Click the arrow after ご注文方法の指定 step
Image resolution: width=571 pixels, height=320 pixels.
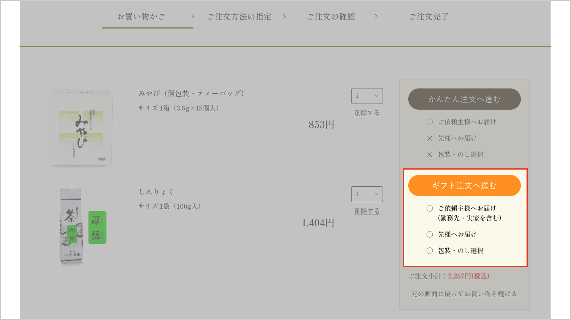[x=284, y=16]
